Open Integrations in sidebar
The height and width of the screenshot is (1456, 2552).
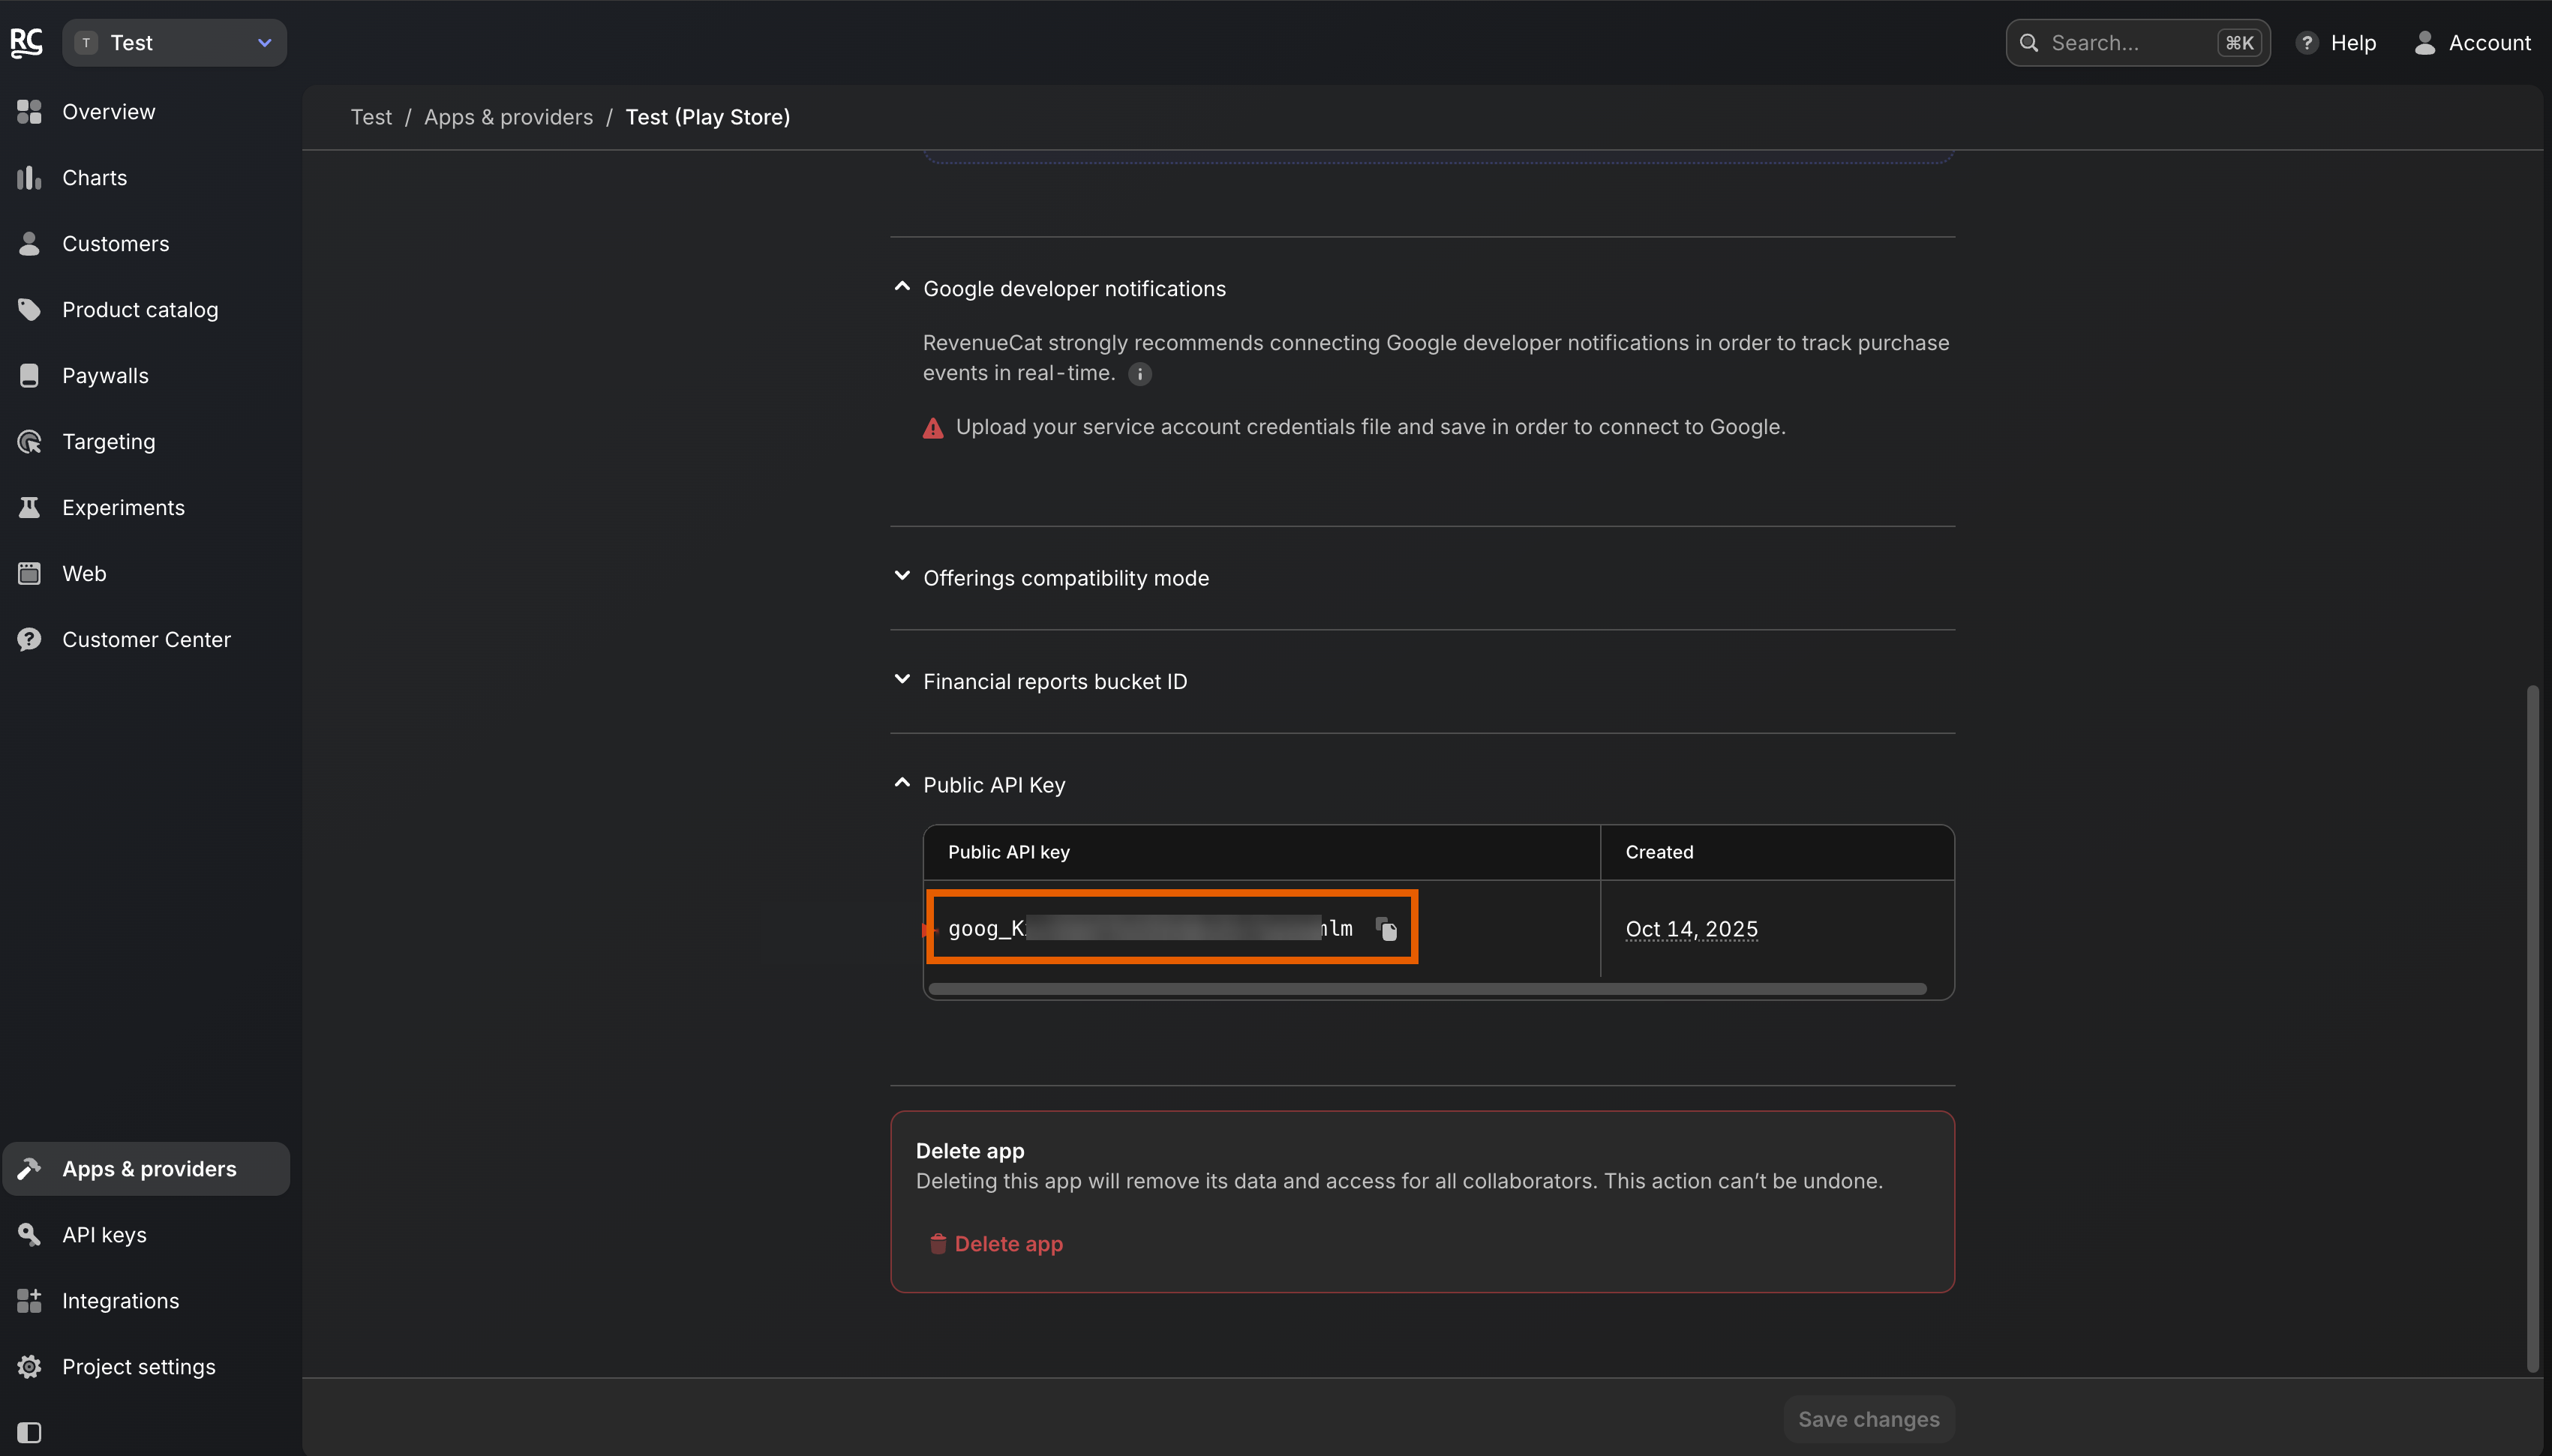[x=120, y=1301]
